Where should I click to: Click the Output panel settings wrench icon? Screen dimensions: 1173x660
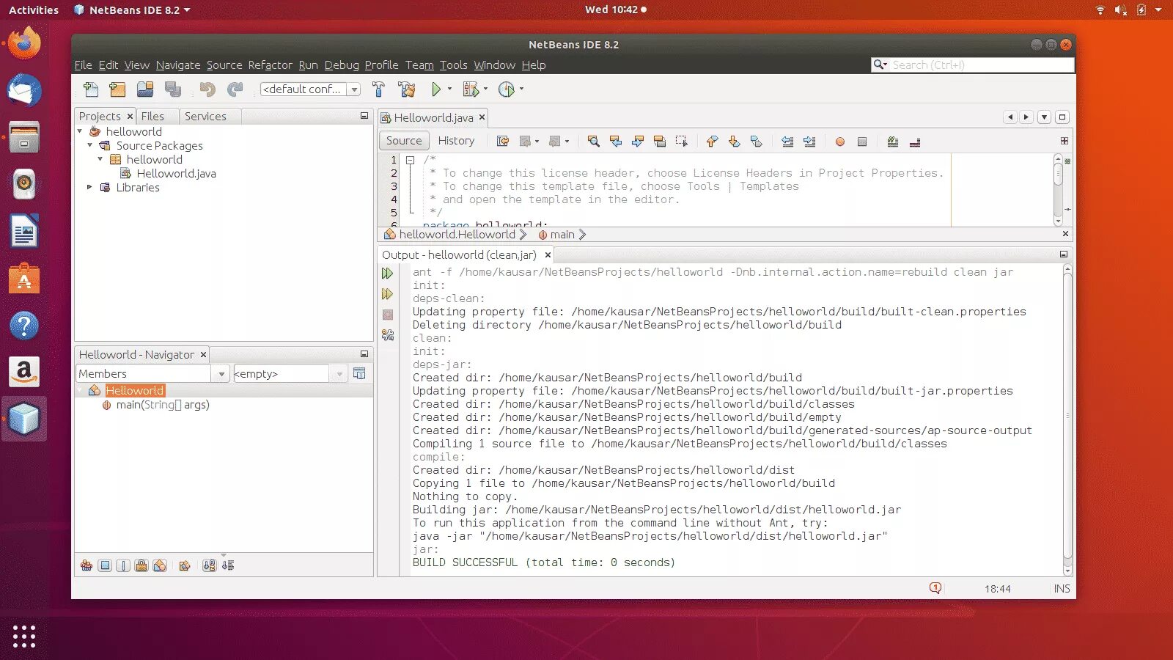[x=388, y=335]
